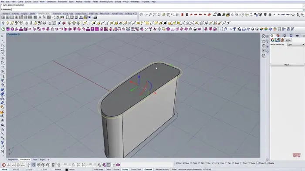Open the color wheel tab in the right panel
305x171 pixels.
(x=272, y=36)
